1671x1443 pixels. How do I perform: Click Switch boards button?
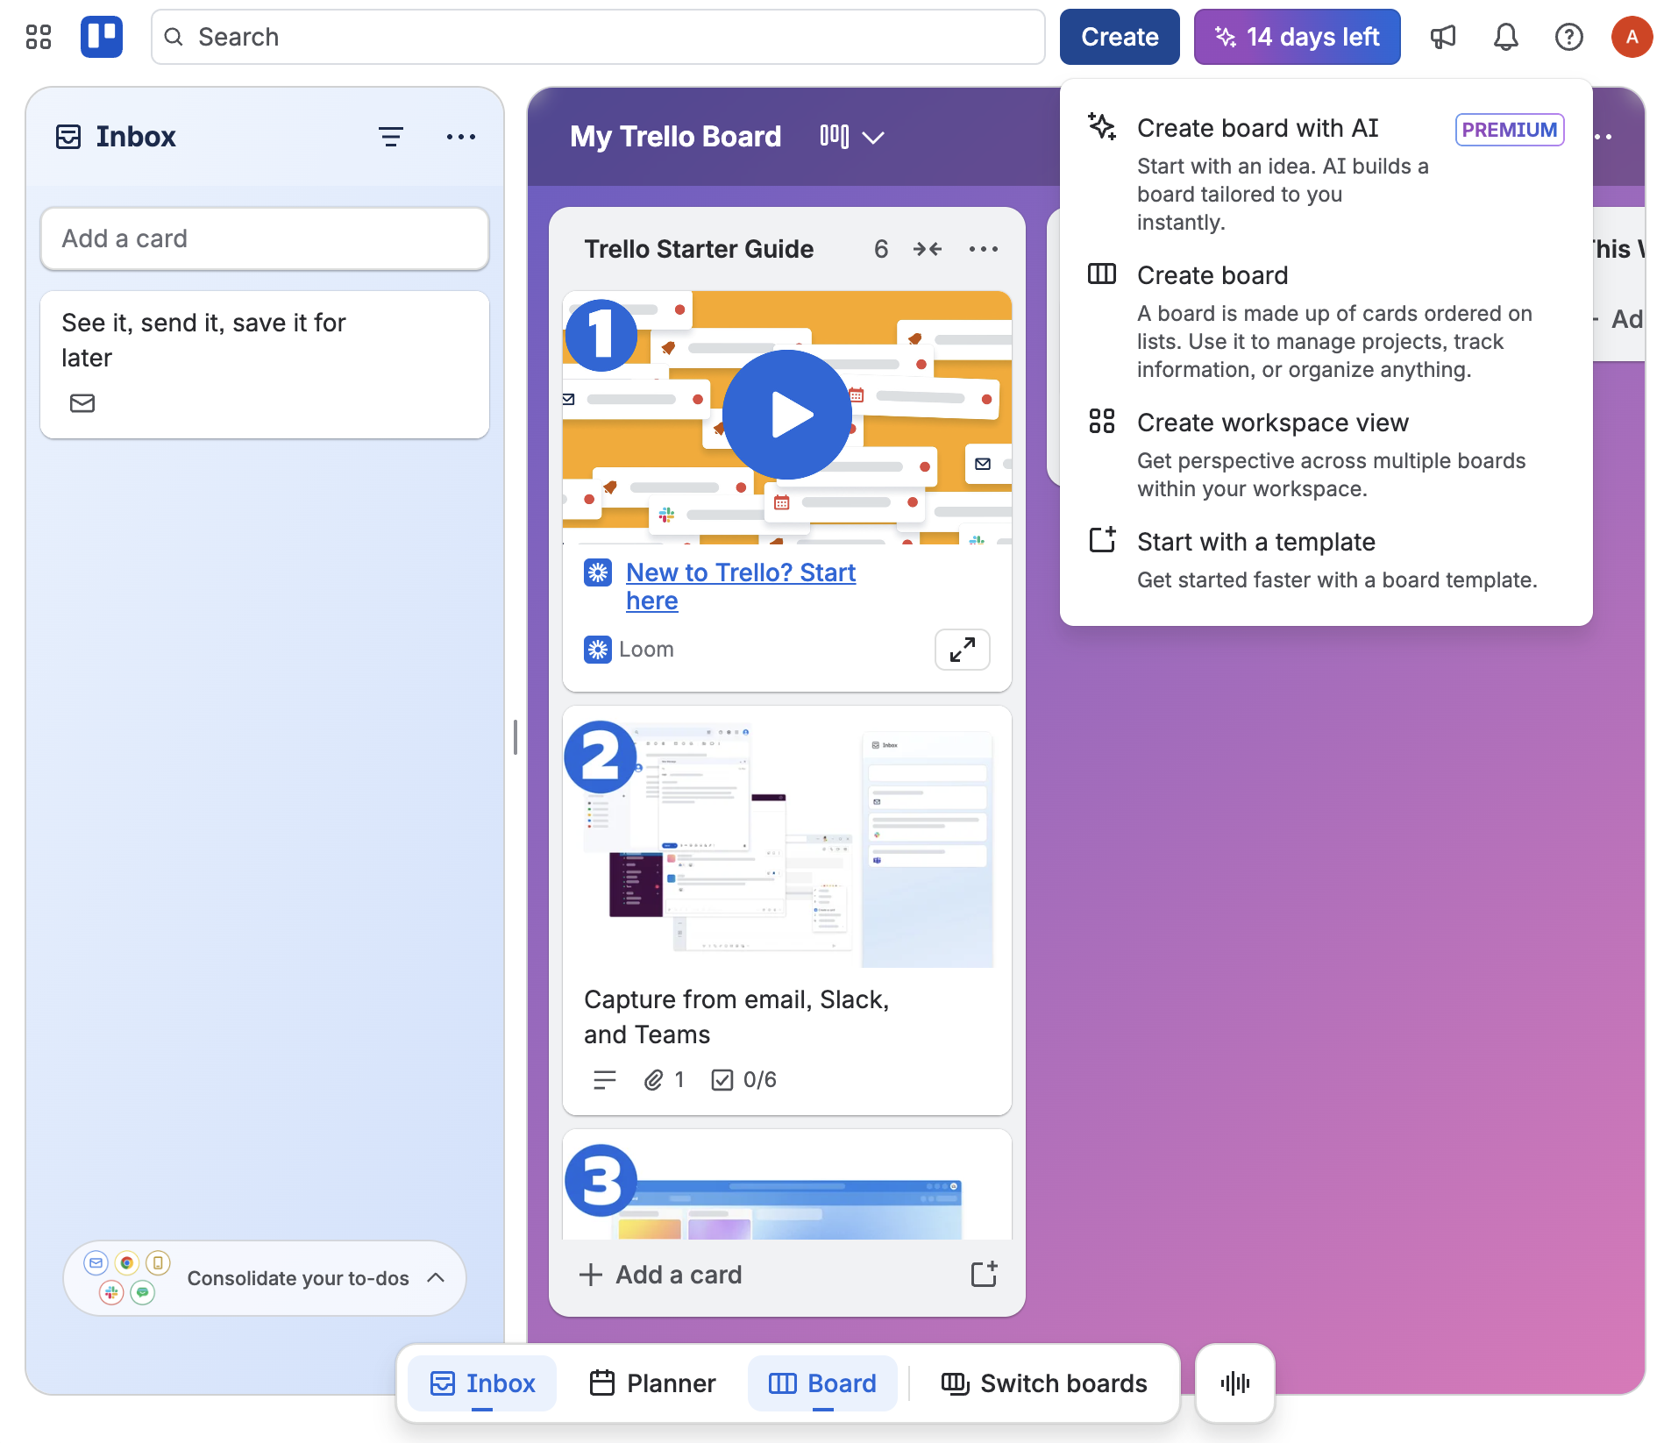[x=1043, y=1383]
